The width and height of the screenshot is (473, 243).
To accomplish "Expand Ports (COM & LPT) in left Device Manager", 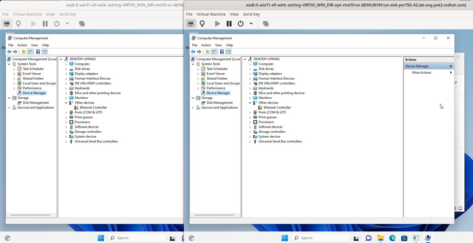I will [x=66, y=113].
